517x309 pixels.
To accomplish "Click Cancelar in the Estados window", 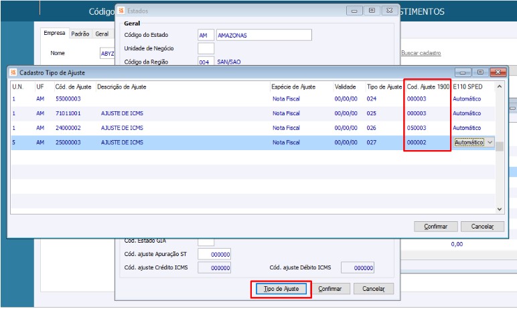I will pyautogui.click(x=373, y=289).
